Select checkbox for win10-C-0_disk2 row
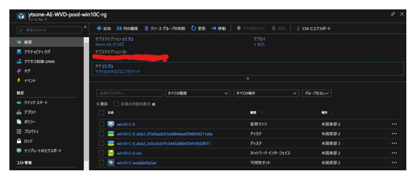The image size is (418, 182). click(x=101, y=143)
